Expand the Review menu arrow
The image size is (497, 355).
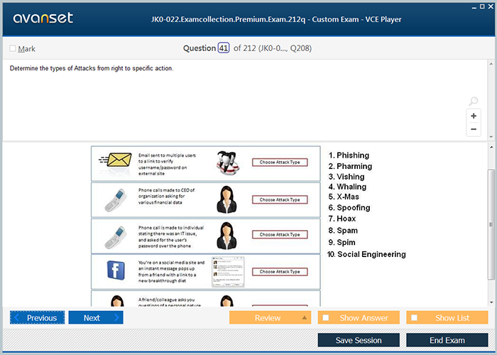305,317
